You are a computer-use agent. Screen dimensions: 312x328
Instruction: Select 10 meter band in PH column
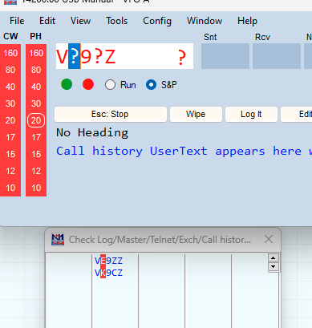[x=36, y=188]
